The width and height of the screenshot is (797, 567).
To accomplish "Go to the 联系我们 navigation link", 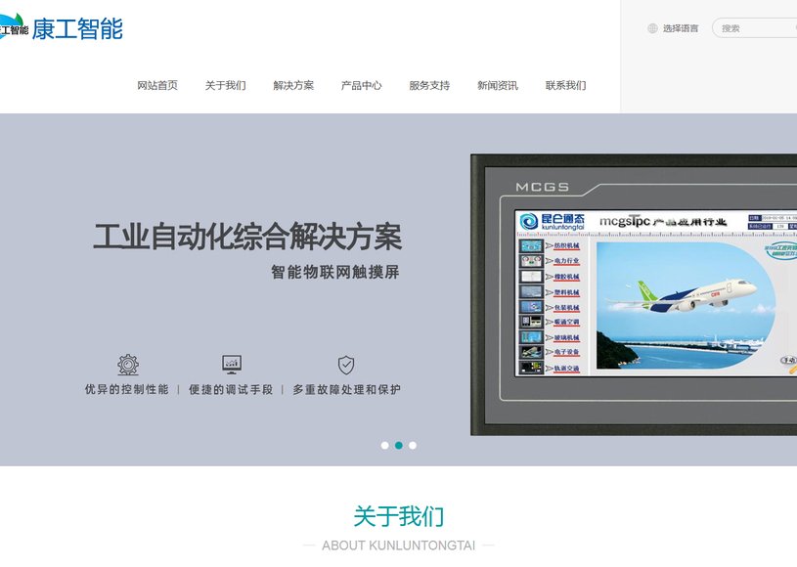I will [x=566, y=85].
